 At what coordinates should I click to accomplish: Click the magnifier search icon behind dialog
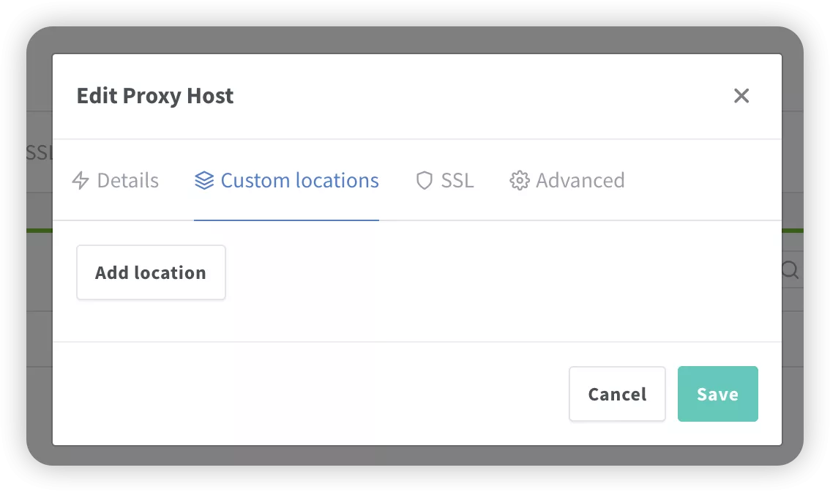point(790,269)
